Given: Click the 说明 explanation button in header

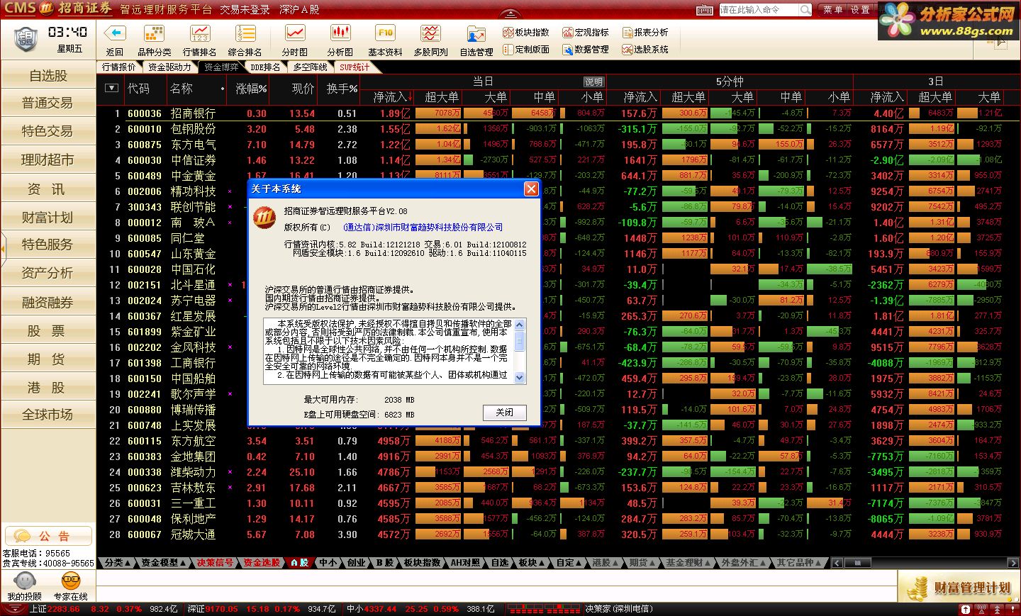Looking at the screenshot, I should point(593,82).
